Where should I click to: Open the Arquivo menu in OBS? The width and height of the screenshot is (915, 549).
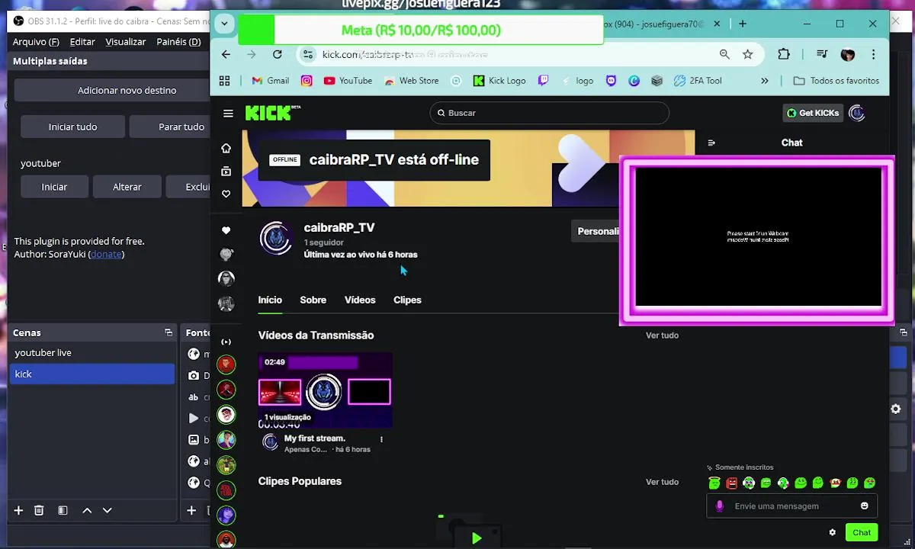(36, 42)
